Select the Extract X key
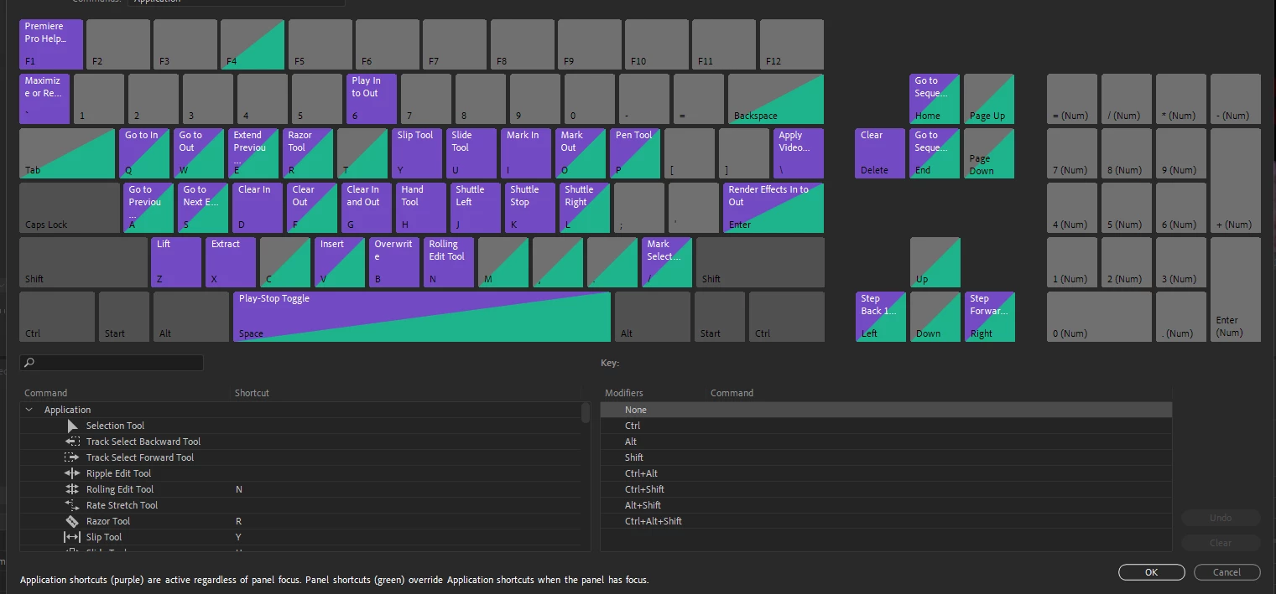1276x594 pixels. click(231, 262)
